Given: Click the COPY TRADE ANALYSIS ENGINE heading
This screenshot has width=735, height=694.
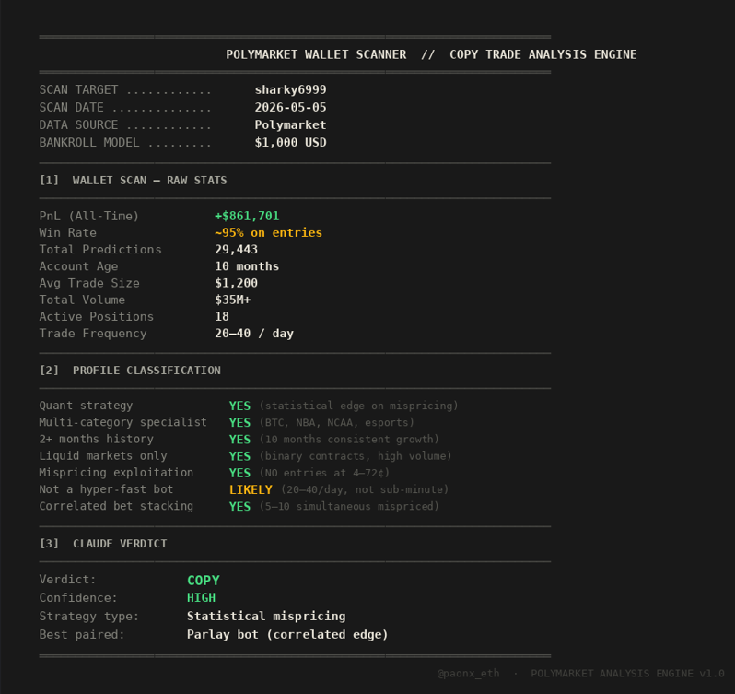Looking at the screenshot, I should coord(542,55).
